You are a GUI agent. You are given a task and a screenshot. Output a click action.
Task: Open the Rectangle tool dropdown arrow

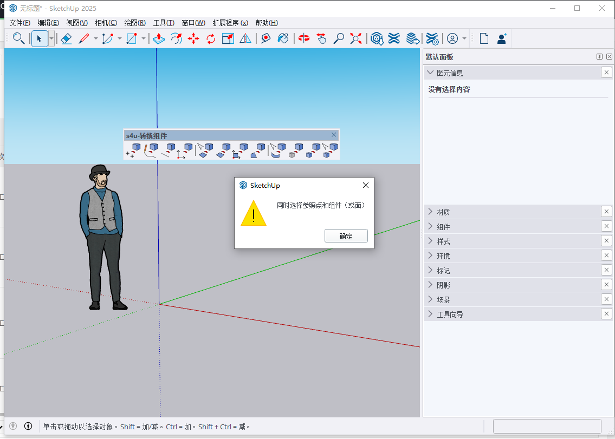click(143, 38)
